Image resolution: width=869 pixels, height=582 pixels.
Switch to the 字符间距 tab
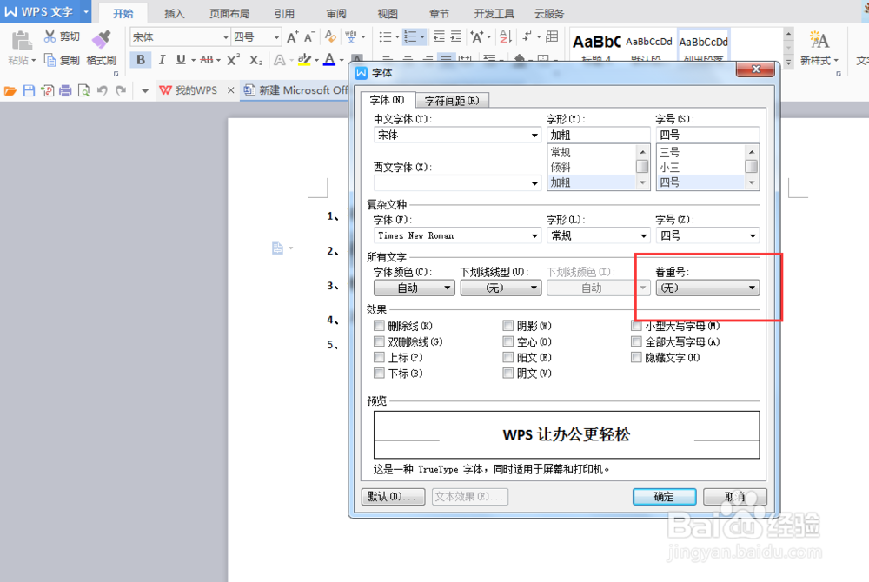(x=452, y=101)
